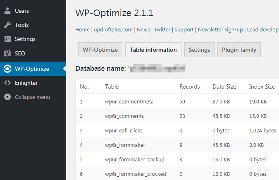The width and height of the screenshot is (279, 180).
Task: Click the WP-Optimize 2.1.1 heading
Action: pyautogui.click(x=114, y=13)
